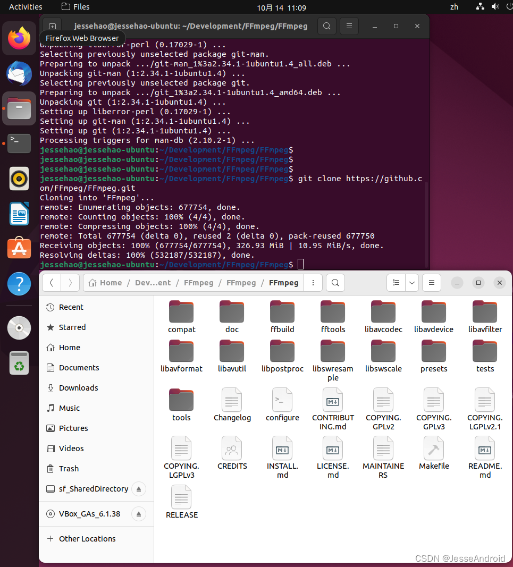Click the Home breadcrumb in path bar
Screen dimensions: 513x567
(105, 283)
